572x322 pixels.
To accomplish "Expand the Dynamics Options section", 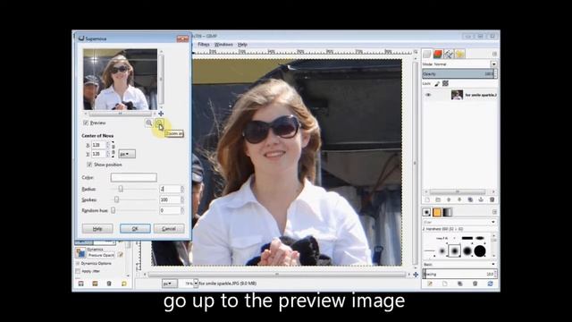I will point(78,263).
